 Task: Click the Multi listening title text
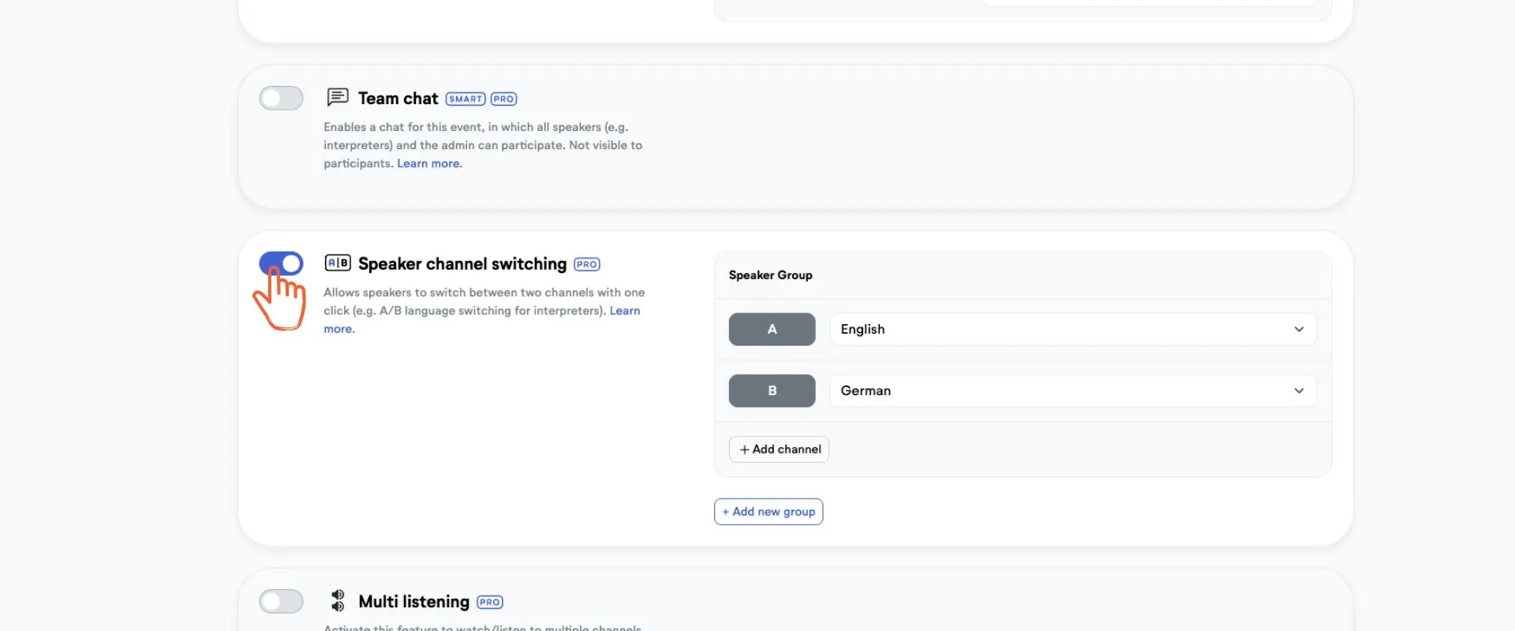[x=413, y=602]
